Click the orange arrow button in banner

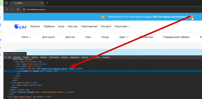pos(192,17)
